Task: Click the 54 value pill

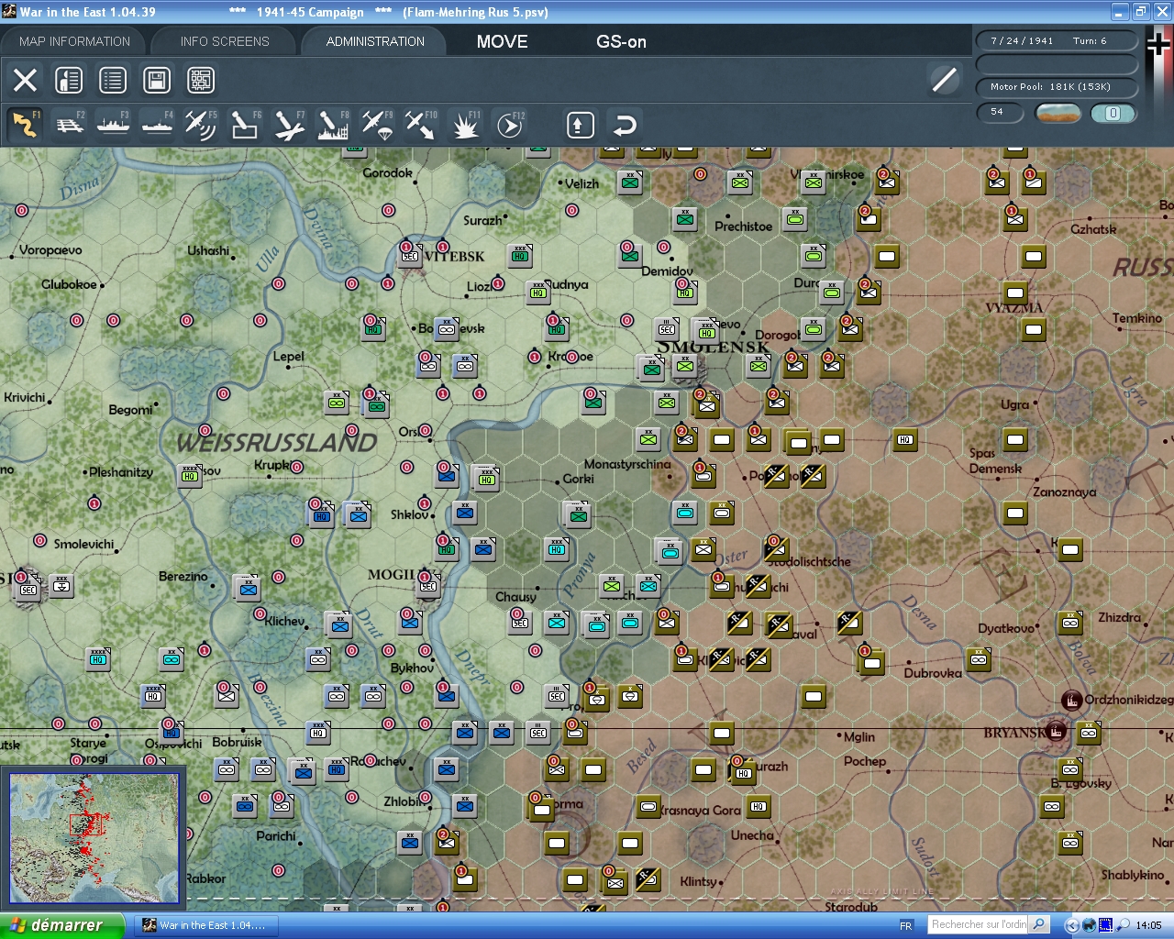Action: coord(1001,112)
